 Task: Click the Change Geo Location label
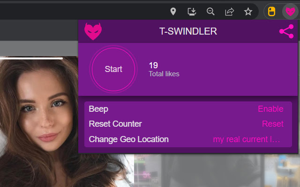tap(128, 139)
